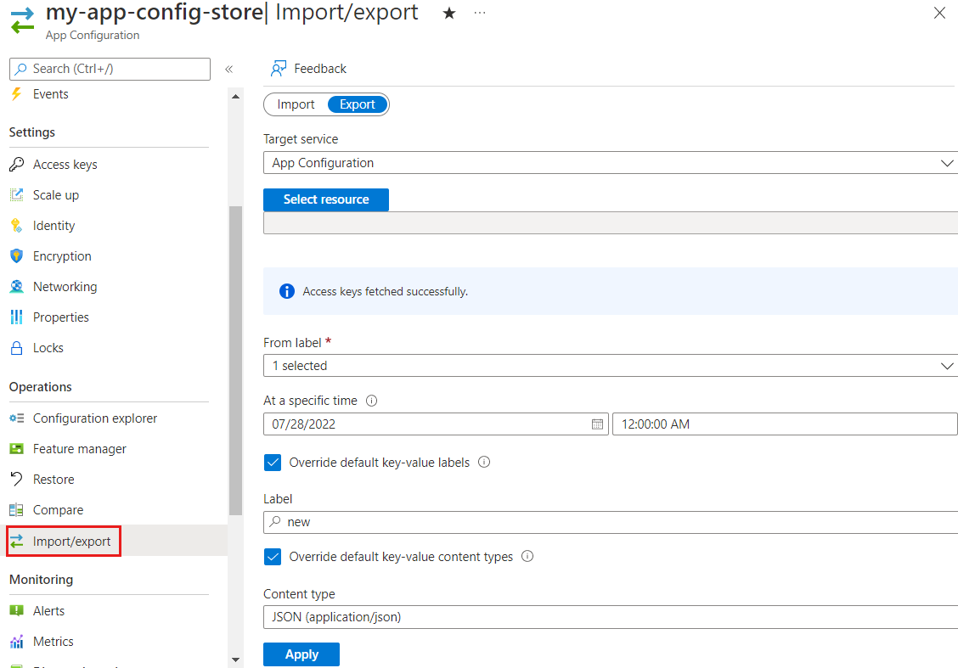Click info icon next to Override key-value labels

484,463
